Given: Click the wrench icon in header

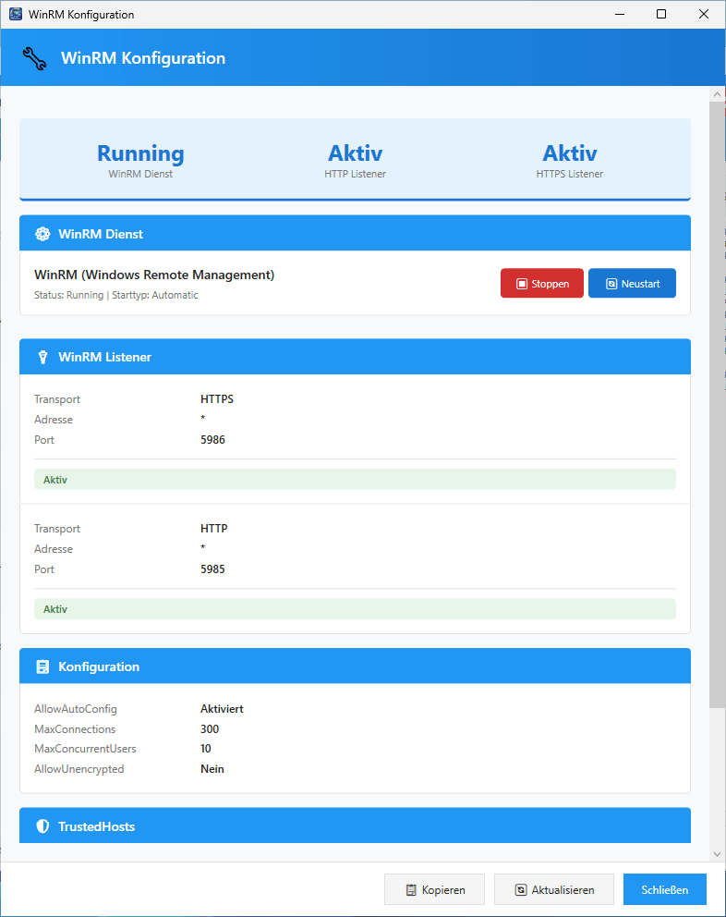Looking at the screenshot, I should click(34, 58).
